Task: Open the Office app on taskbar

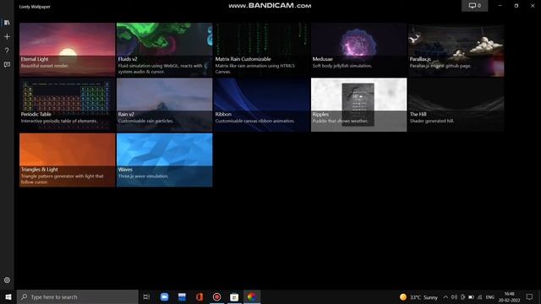Action: click(199, 296)
